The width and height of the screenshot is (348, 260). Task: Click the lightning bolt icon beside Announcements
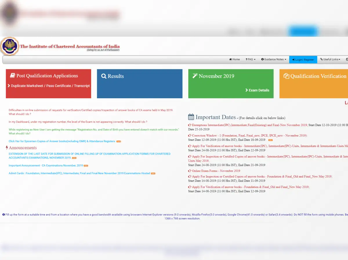coord(7,148)
